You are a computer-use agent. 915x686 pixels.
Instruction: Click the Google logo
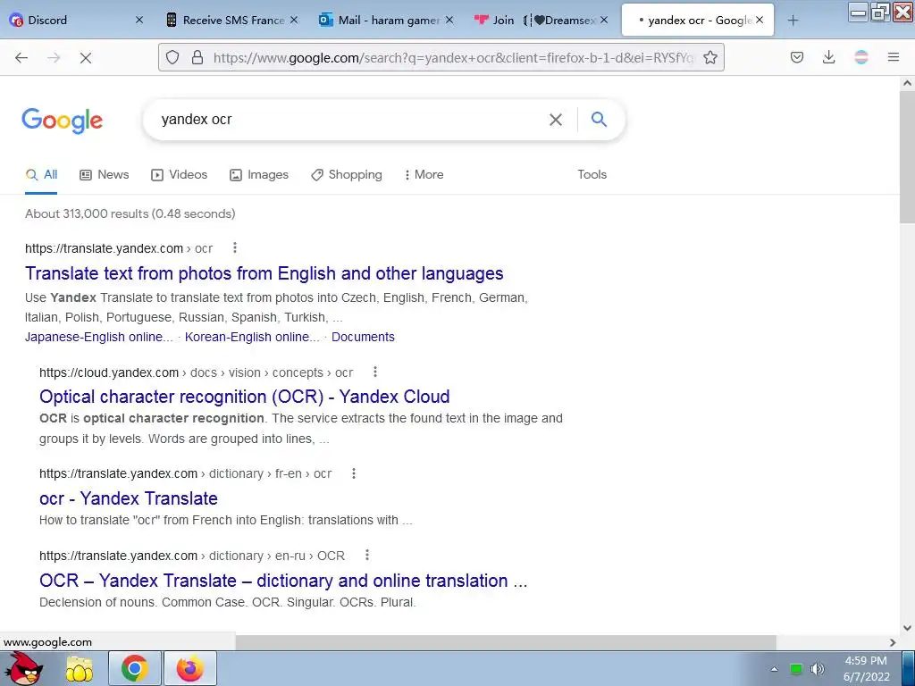coord(63,121)
